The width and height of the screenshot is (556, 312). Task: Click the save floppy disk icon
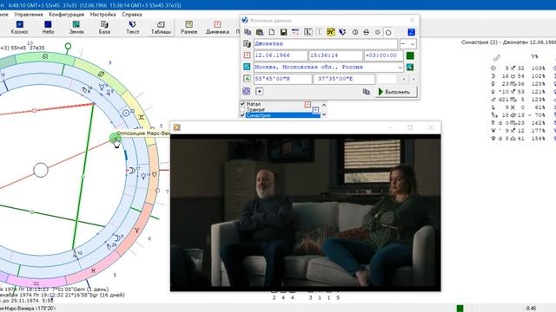tap(283, 32)
